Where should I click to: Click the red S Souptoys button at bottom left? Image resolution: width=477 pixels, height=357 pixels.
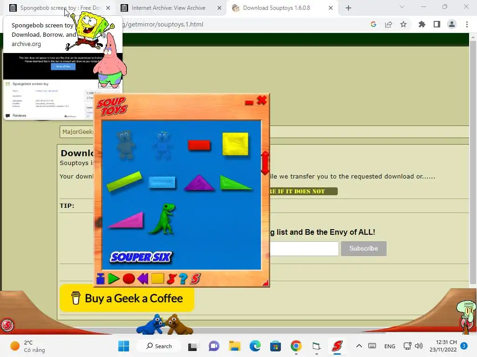(7, 325)
